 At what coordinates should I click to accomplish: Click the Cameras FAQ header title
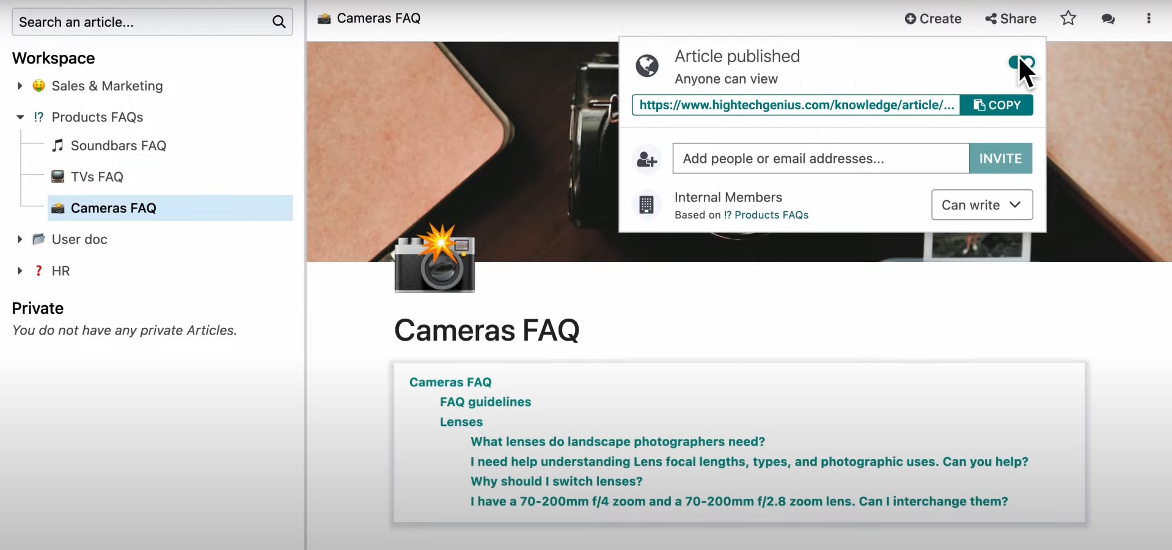click(x=378, y=18)
